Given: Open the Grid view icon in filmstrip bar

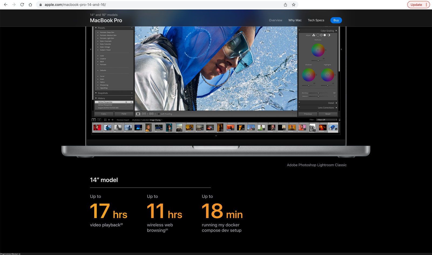Looking at the screenshot, I should (x=105, y=120).
